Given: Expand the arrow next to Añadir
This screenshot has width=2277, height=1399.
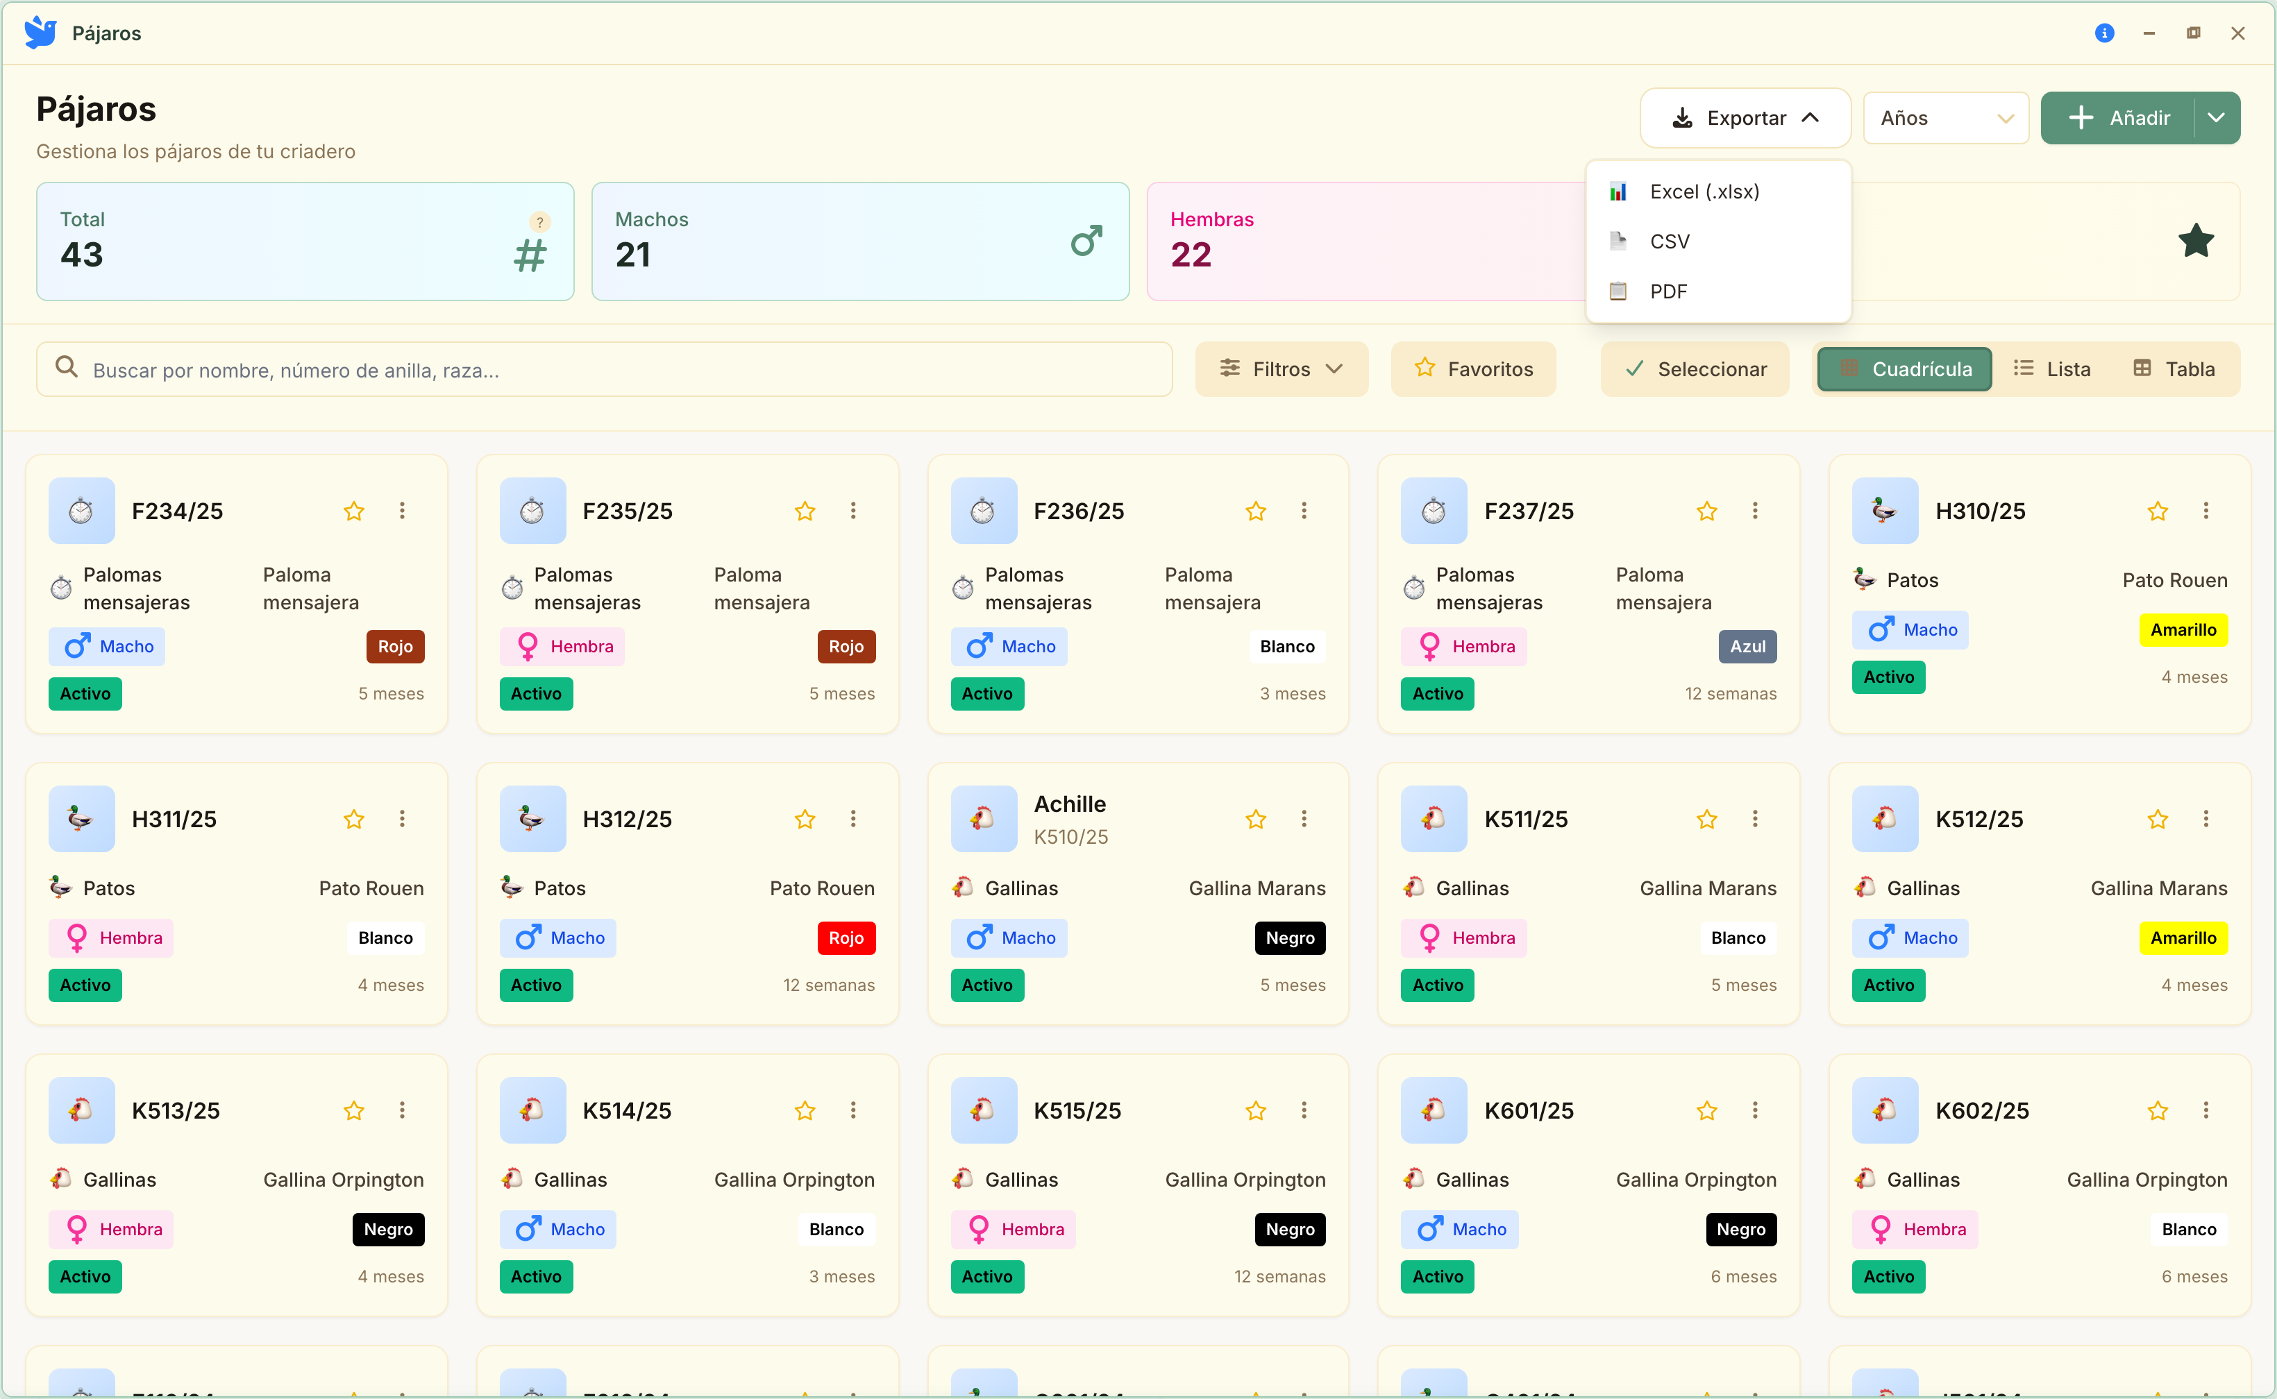Looking at the screenshot, I should pyautogui.click(x=2216, y=119).
